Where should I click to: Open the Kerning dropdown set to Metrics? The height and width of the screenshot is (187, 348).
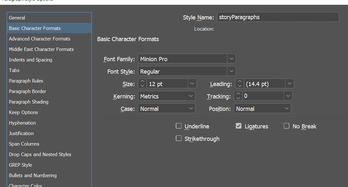(191, 96)
